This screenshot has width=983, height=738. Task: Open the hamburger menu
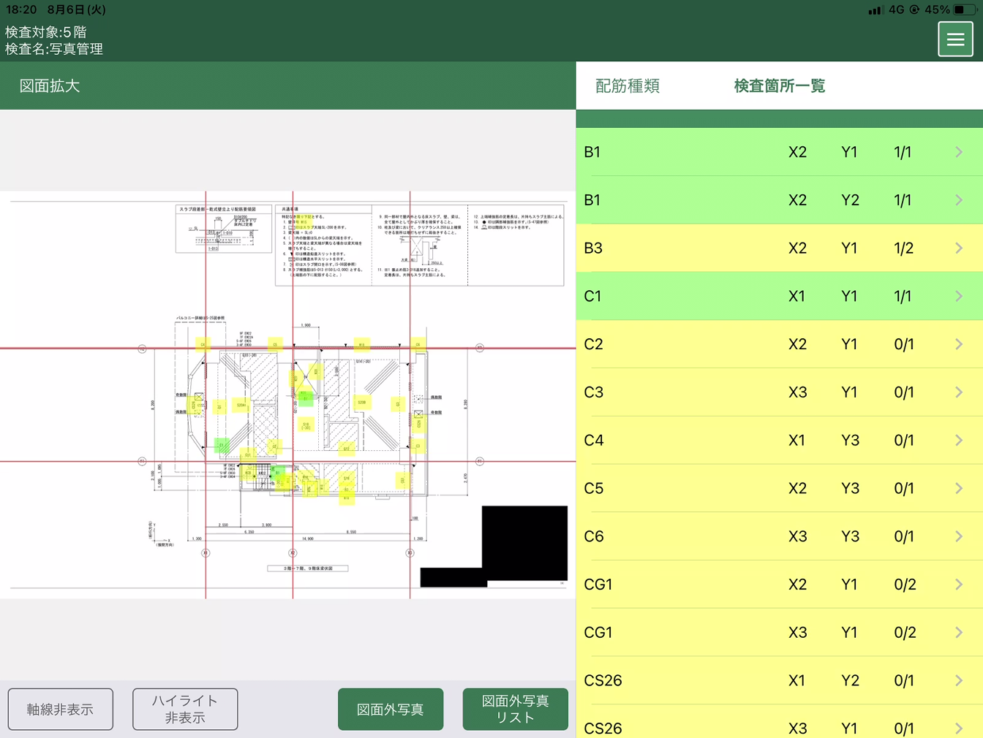point(955,39)
